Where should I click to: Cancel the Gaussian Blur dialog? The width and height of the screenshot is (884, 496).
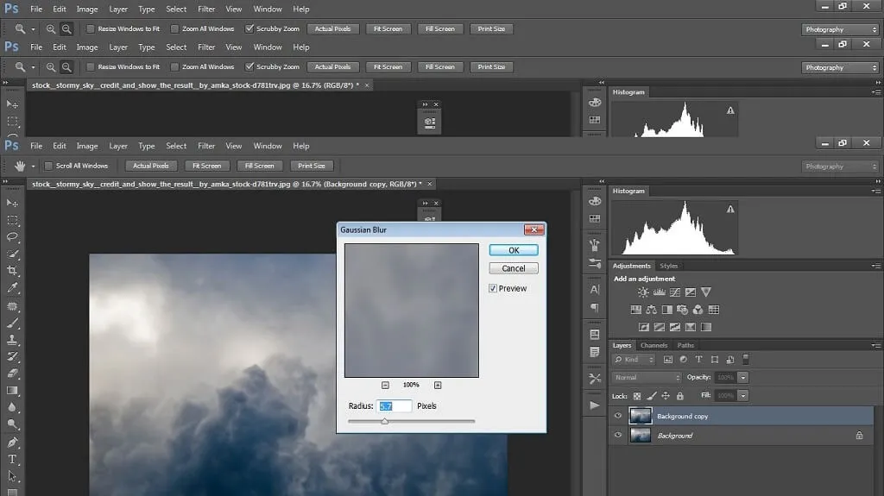tap(514, 268)
